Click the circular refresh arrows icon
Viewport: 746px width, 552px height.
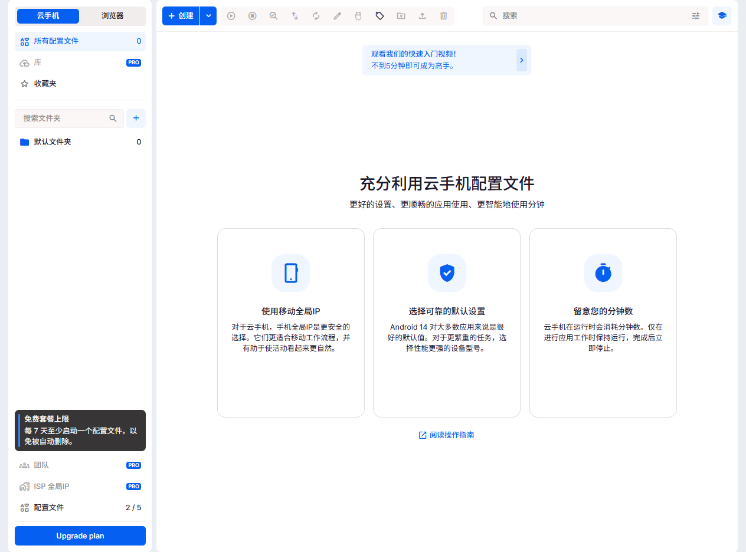point(316,16)
